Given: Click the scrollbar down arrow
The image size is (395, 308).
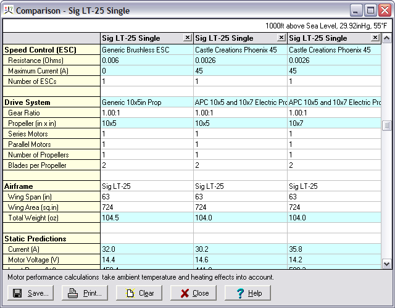Looking at the screenshot, I should pyautogui.click(x=387, y=264).
